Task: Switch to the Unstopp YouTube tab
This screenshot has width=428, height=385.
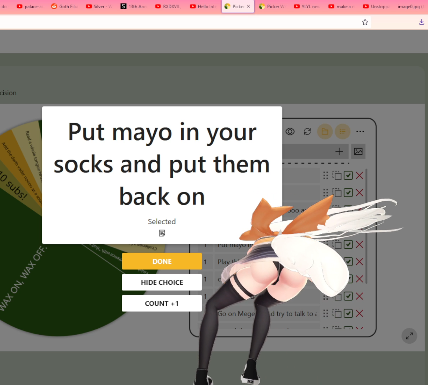Action: click(x=376, y=6)
